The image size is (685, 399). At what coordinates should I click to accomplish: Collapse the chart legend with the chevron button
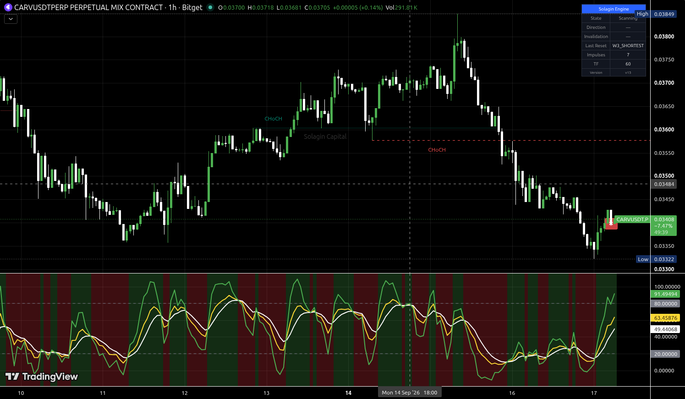11,19
